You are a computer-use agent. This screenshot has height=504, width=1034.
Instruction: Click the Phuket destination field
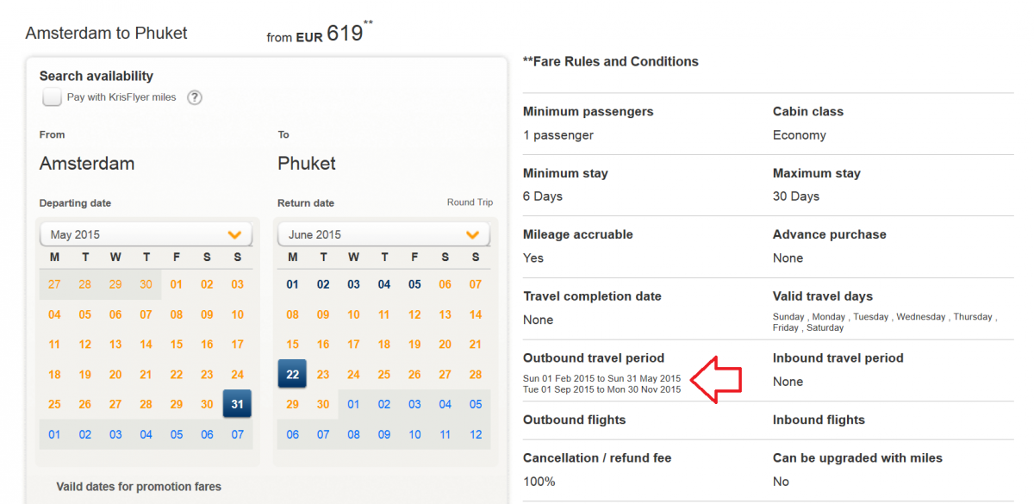(x=307, y=164)
